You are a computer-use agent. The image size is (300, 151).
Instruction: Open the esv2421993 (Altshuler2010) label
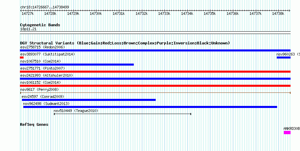pyautogui.click(x=47, y=75)
